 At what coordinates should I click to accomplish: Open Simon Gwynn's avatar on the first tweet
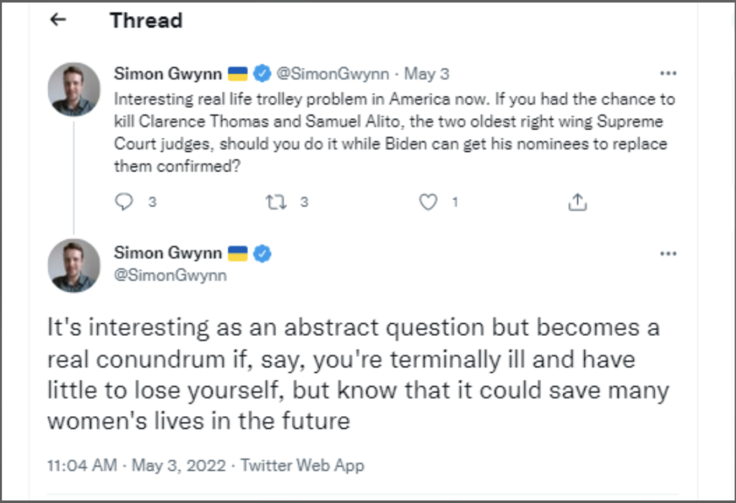74,89
